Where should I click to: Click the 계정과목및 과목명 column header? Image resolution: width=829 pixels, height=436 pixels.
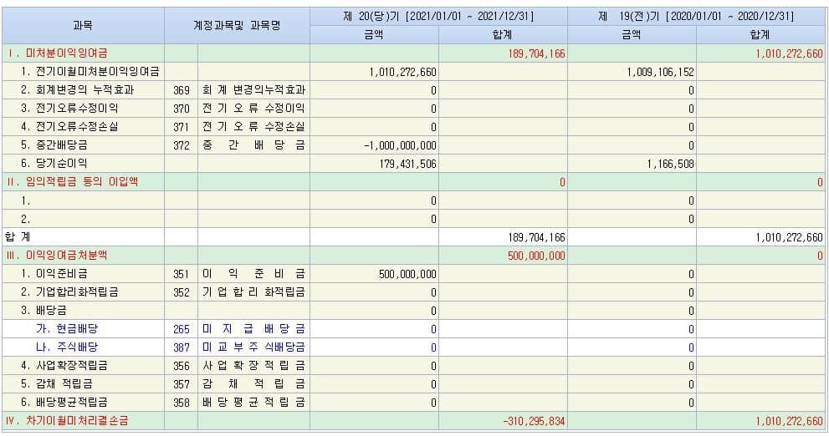[x=237, y=25]
